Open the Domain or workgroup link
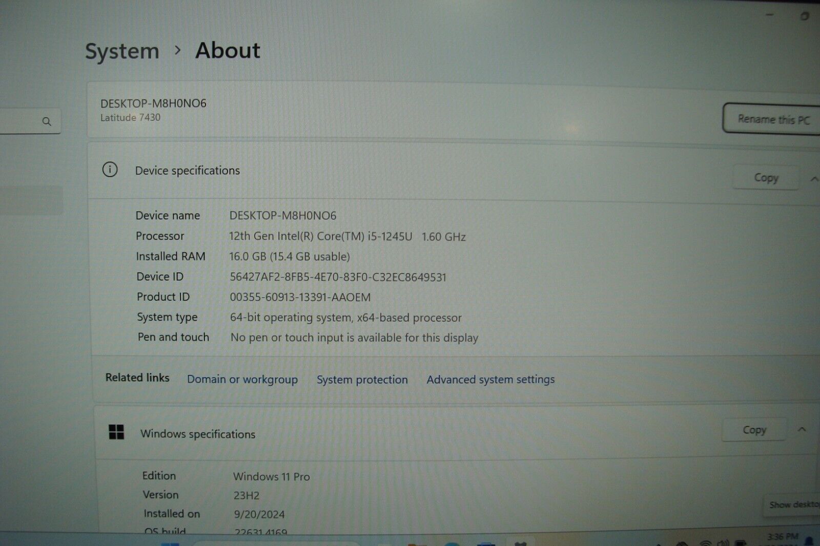The image size is (820, 546). pos(242,380)
